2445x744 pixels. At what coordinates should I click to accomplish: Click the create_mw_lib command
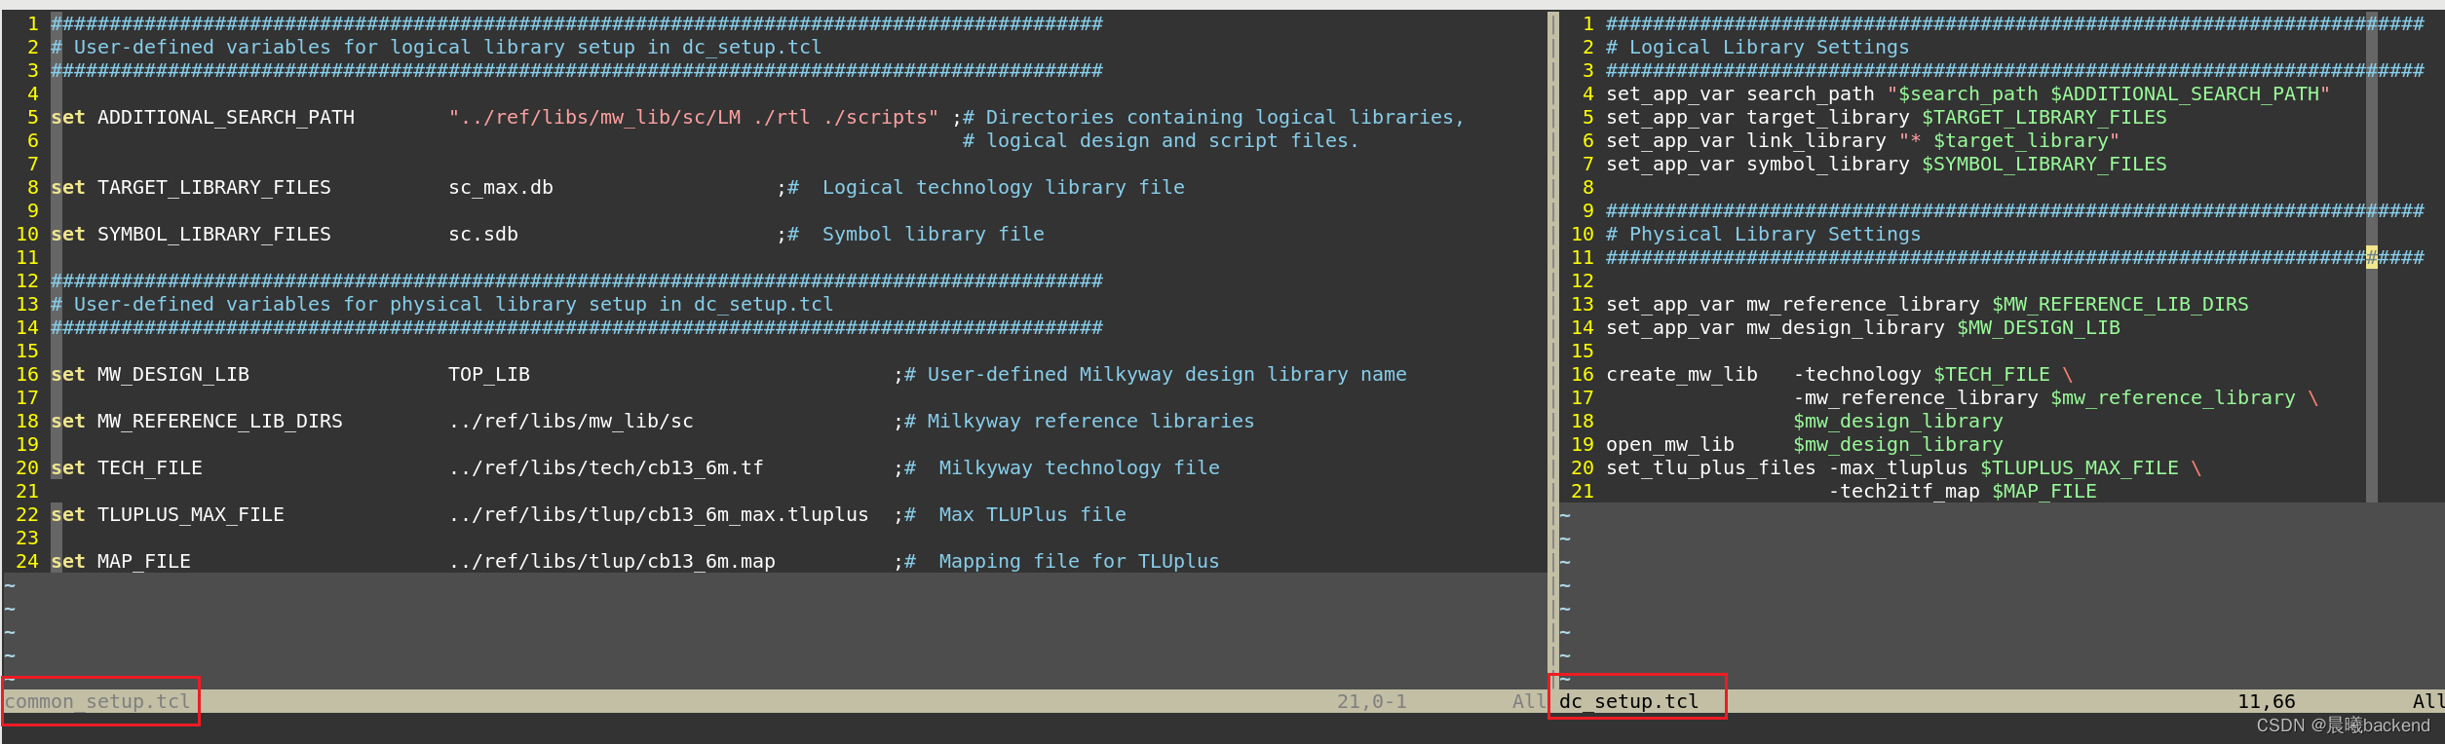tap(1682, 374)
